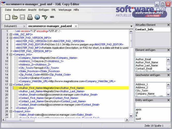Viewport: 172px width, 129px height.
Task: Close the Dokument1 tab with its X
Action: click(24, 26)
